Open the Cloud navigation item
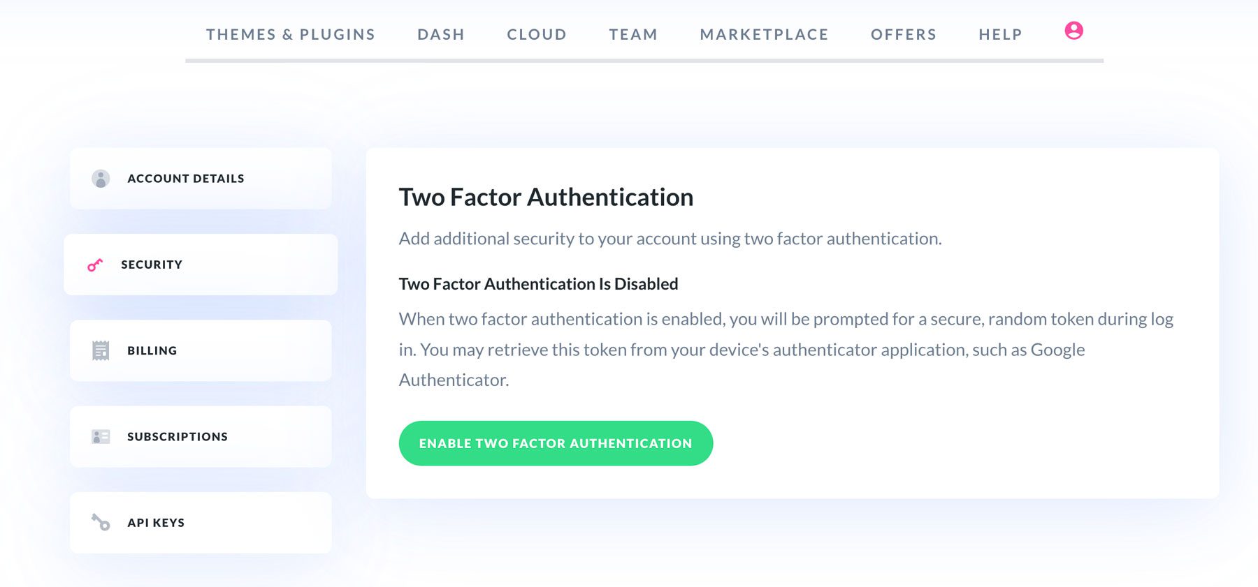This screenshot has width=1258, height=587. click(x=537, y=34)
